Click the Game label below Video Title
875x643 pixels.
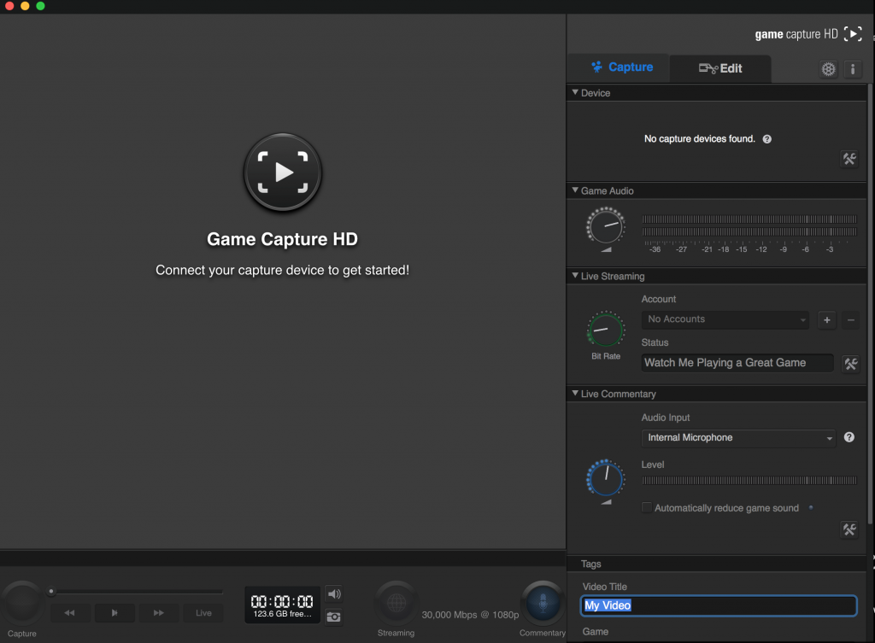click(596, 631)
